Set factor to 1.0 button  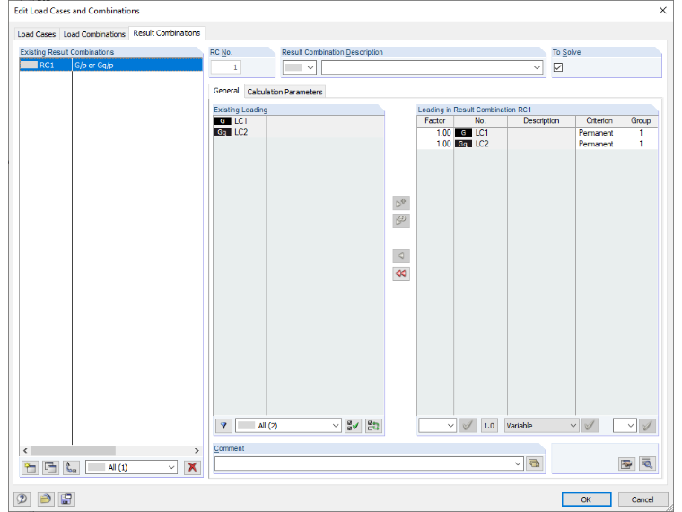[489, 426]
